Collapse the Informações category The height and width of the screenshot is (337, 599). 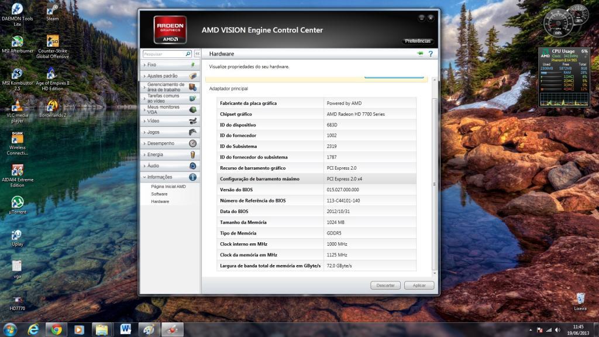[170, 177]
